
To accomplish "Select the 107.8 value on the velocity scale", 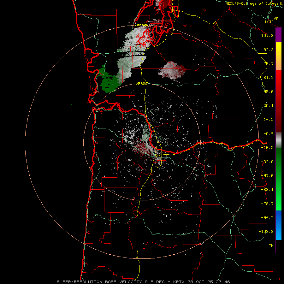I will [x=267, y=35].
